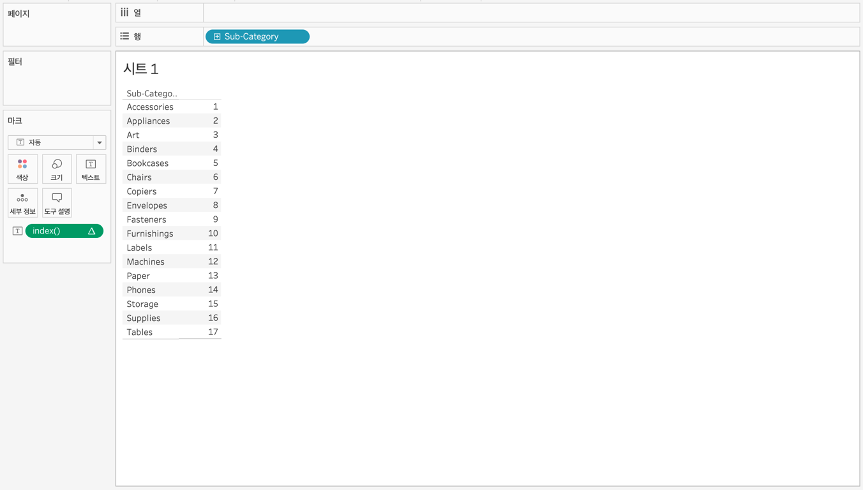Select the Labels row label
The image size is (863, 490).
pos(139,248)
